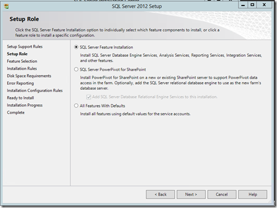
Task: Select the Complete step in sidebar
Action: coord(16,113)
